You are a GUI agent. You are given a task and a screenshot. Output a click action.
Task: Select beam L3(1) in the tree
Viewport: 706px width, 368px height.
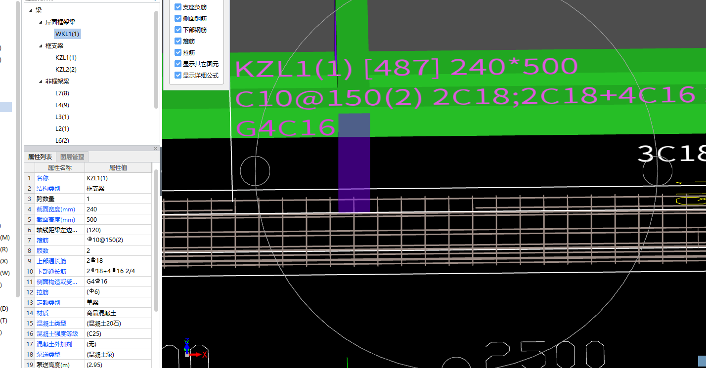[x=62, y=117]
